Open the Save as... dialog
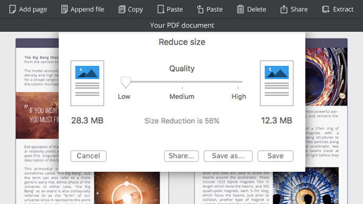The height and width of the screenshot is (204, 363). click(x=228, y=156)
